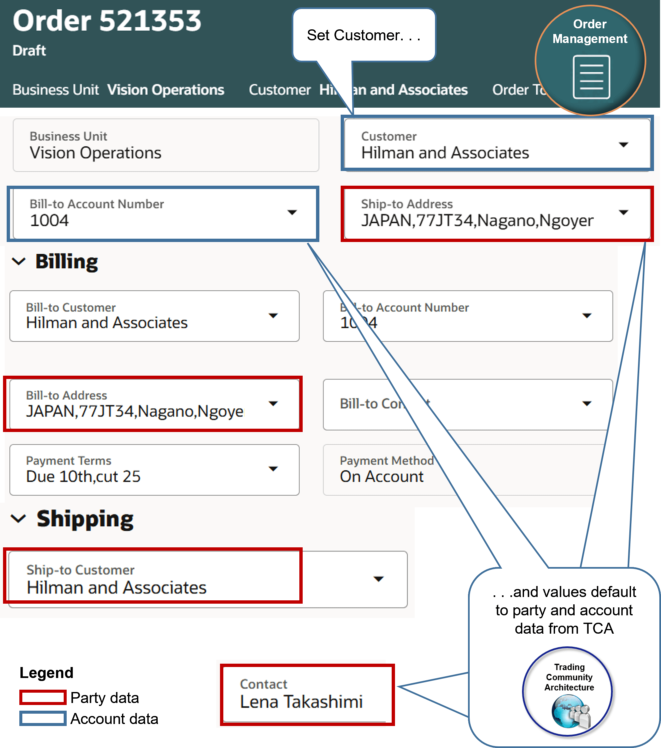661x748 pixels.
Task: Open the Bill-to Contact dropdown
Action: pyautogui.click(x=587, y=404)
